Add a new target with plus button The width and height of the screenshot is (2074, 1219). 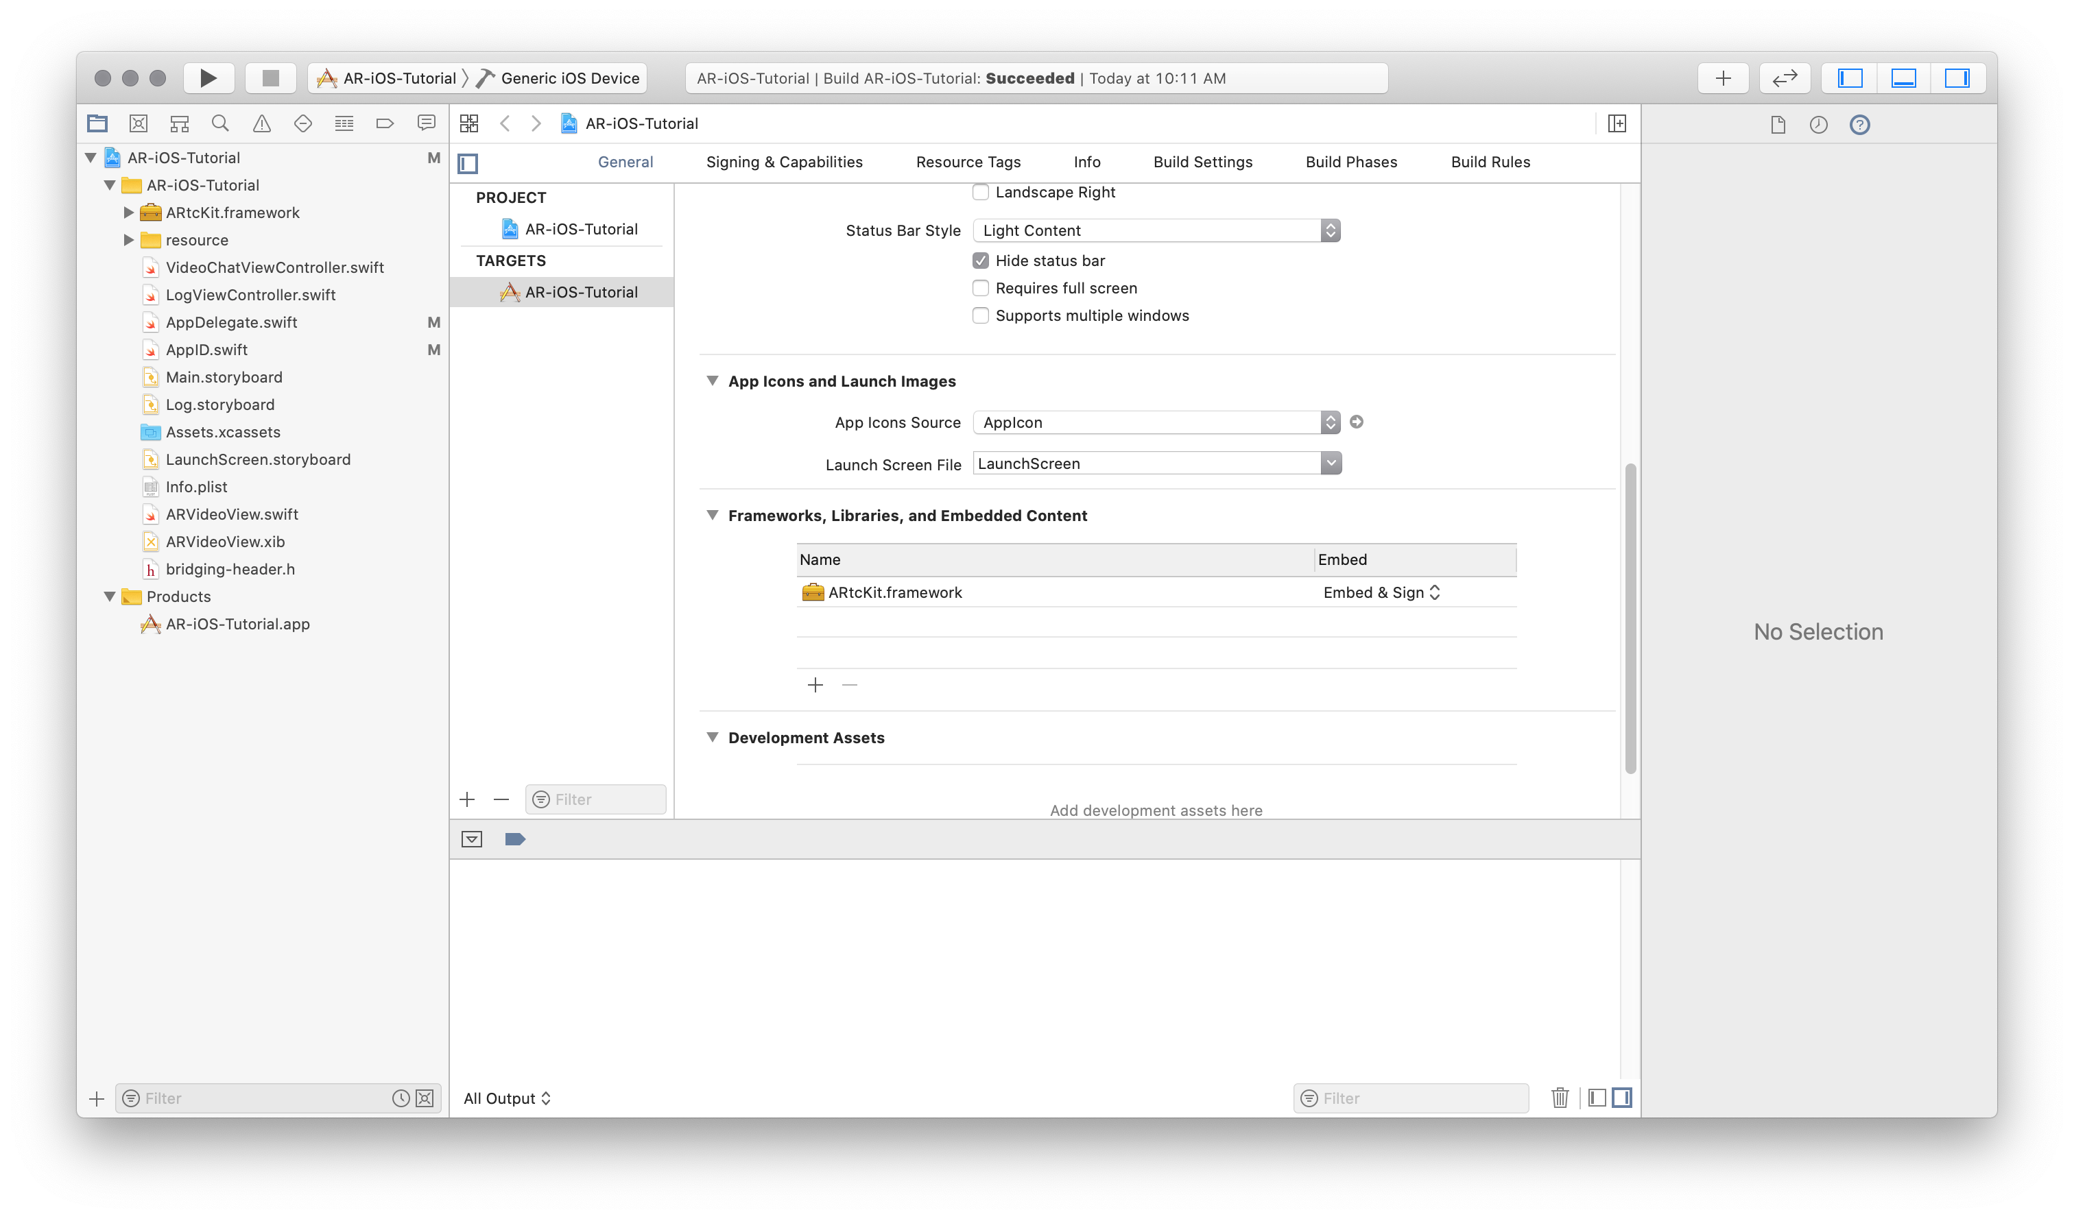[468, 799]
